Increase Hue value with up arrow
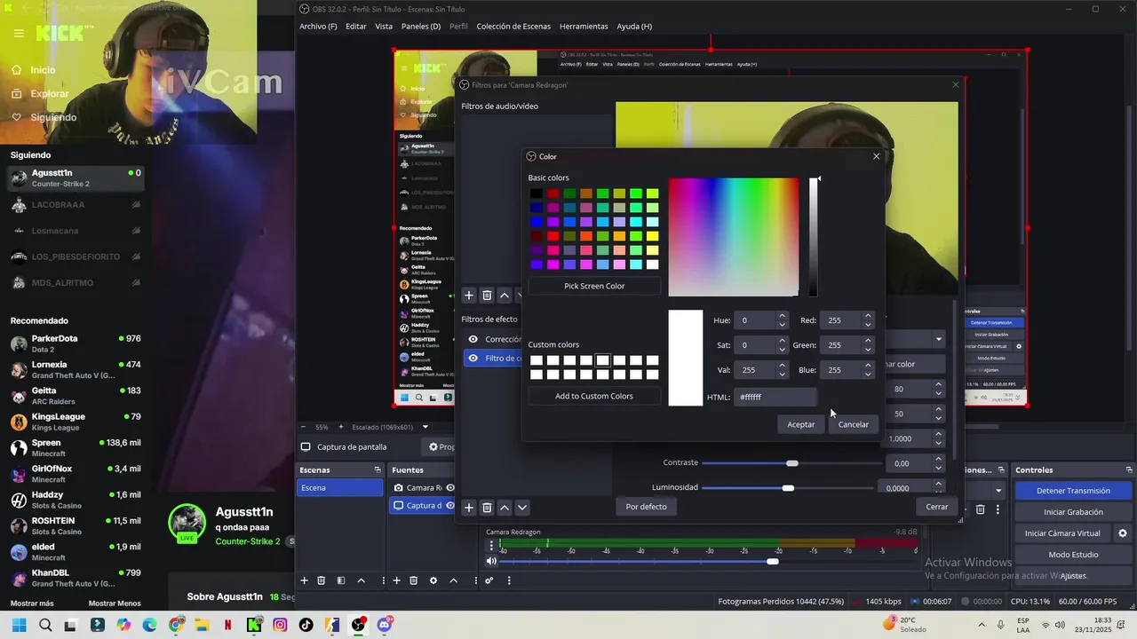This screenshot has height=639, width=1137. click(782, 316)
